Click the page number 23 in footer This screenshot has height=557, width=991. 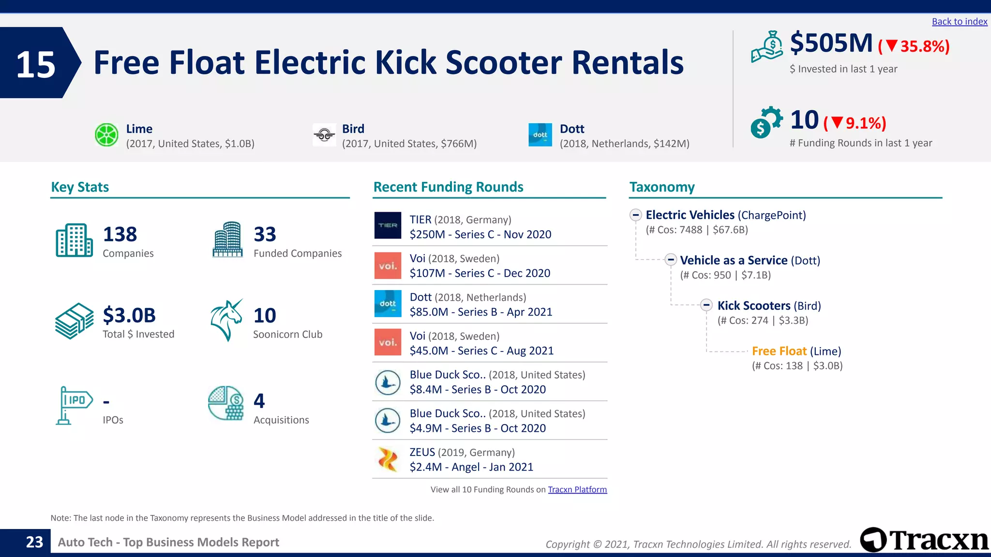pyautogui.click(x=34, y=542)
